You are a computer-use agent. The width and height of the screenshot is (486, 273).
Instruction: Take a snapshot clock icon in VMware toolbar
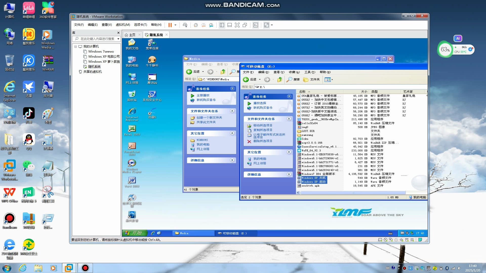pyautogui.click(x=196, y=25)
